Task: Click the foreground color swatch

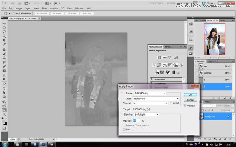Action: coord(3,121)
